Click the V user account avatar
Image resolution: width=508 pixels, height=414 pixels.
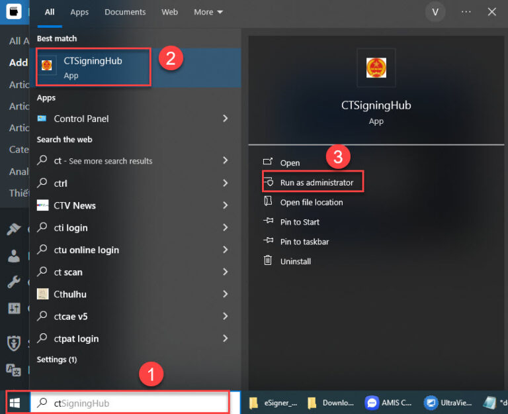(435, 13)
